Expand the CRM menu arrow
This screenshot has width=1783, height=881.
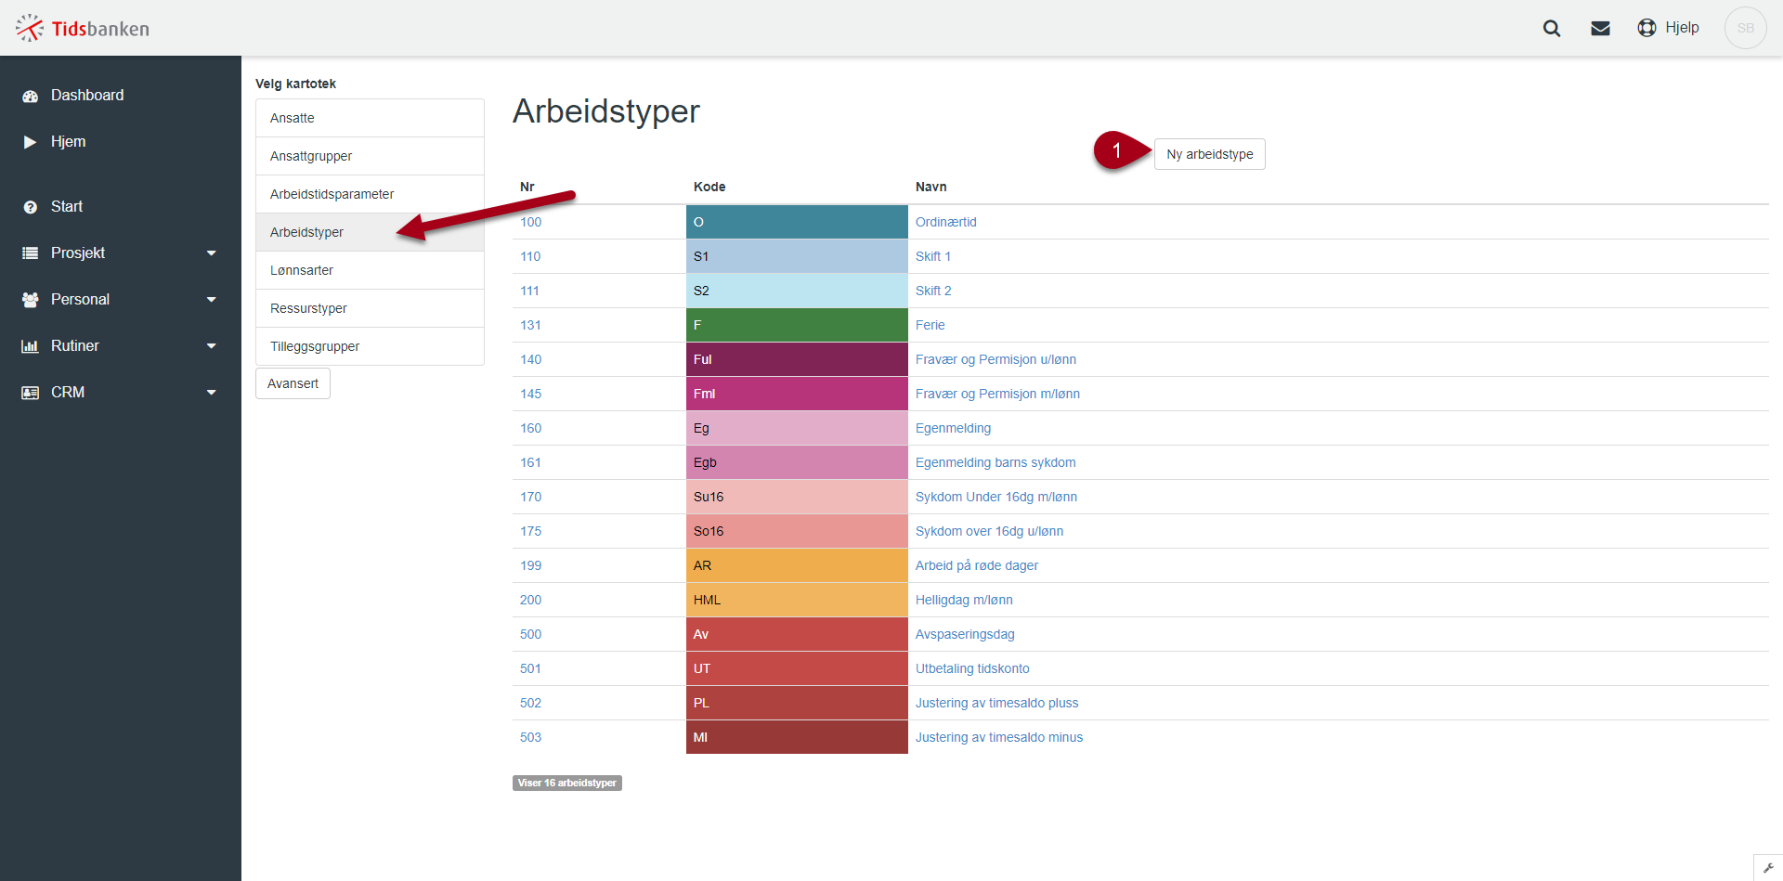tap(212, 393)
